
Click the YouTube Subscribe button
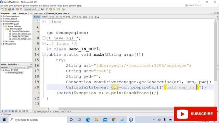(195, 114)
